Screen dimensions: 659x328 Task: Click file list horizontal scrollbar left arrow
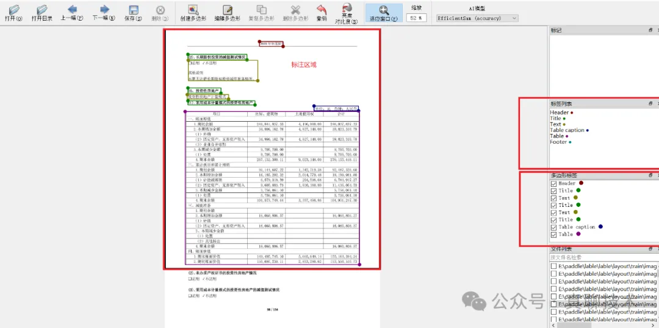tap(553, 325)
